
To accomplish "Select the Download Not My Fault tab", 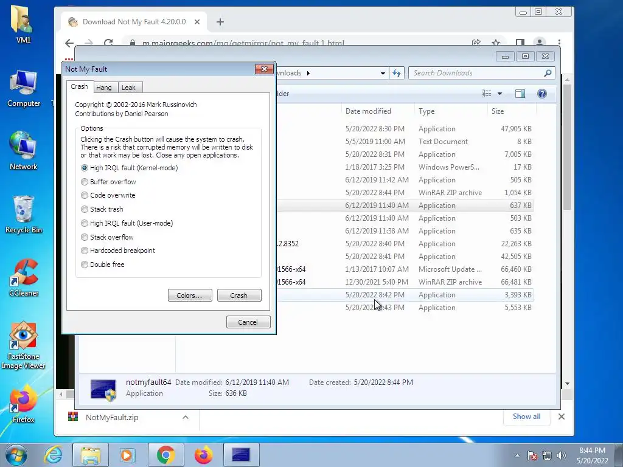I will click(x=134, y=22).
